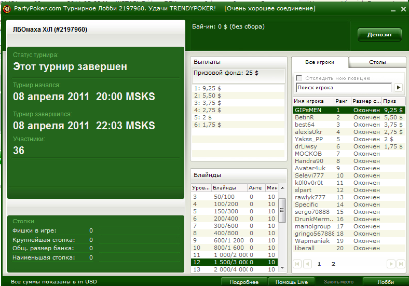The width and height of the screenshot is (409, 286).
Task: Select player row k0l0v0r0t
Action: tap(349, 183)
